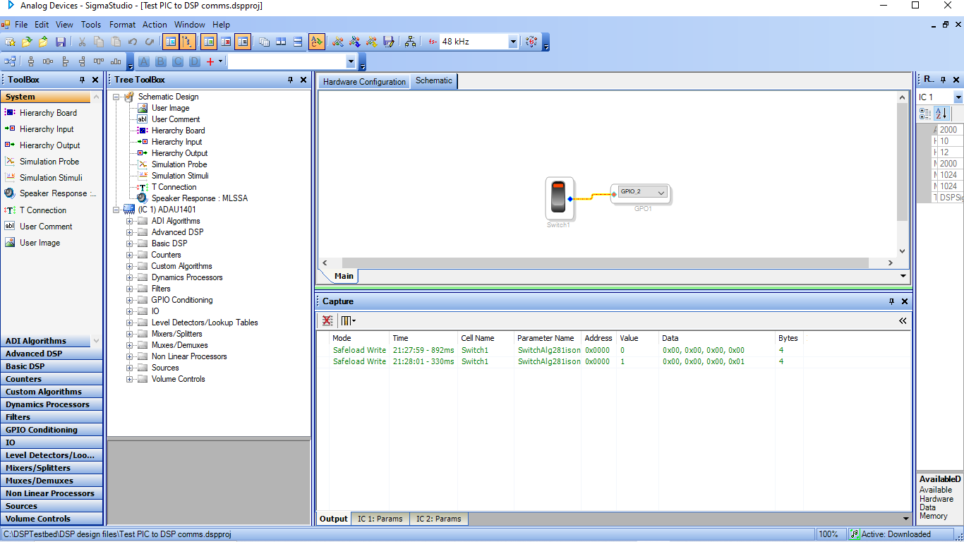The width and height of the screenshot is (964, 542).
Task: Select Simulation Probe in the ToolBox list
Action: tap(49, 162)
